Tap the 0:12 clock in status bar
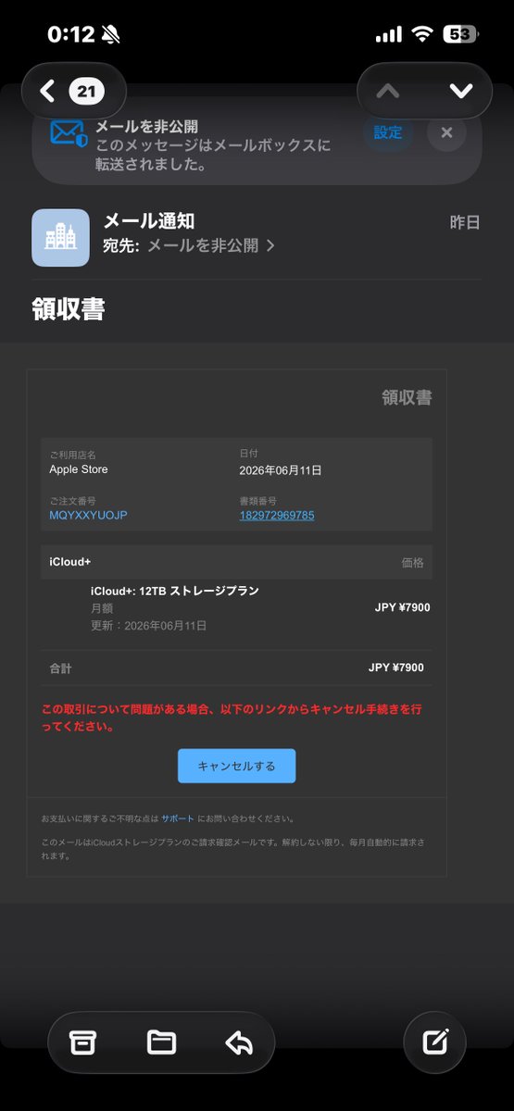Viewport: 514px width, 1111px height. (71, 34)
